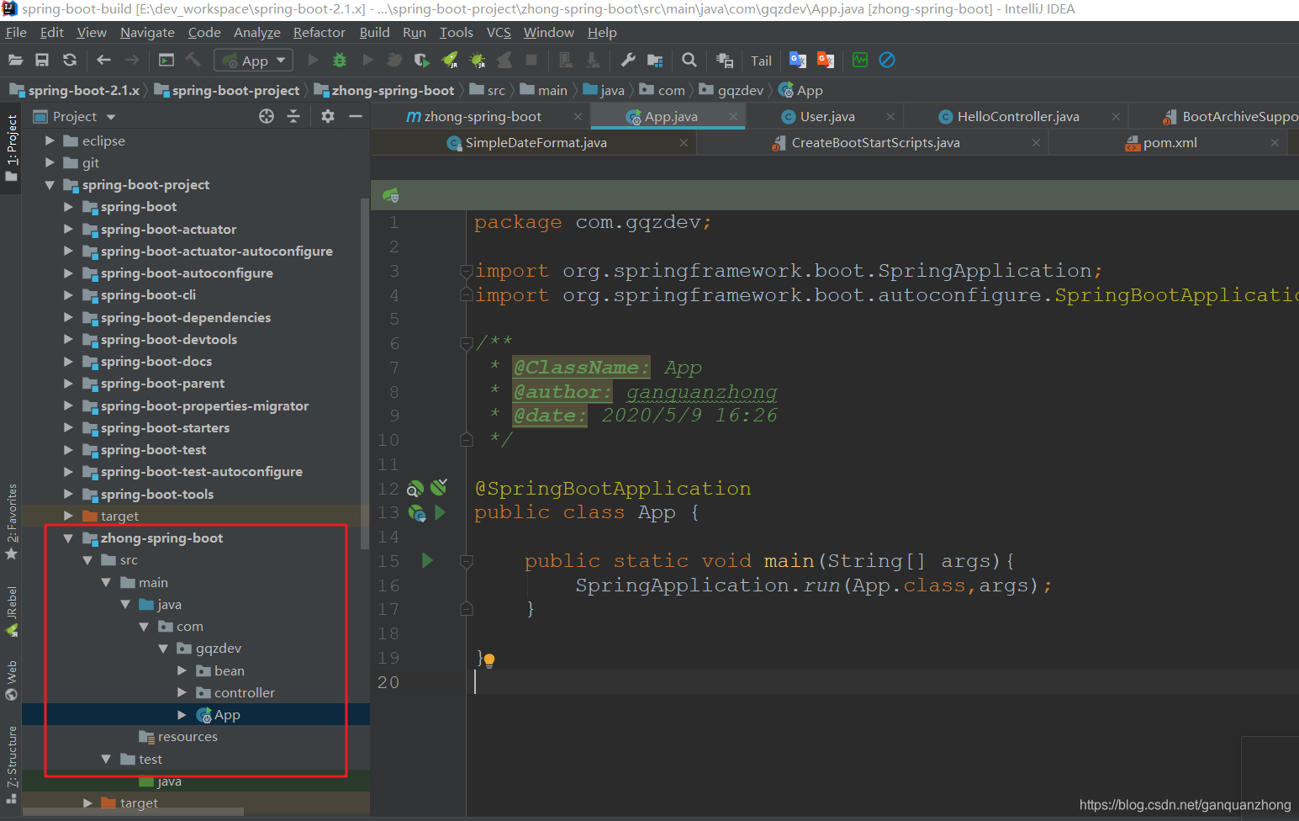1299x821 pixels.
Task: Hide the Project panel with minus icon
Action: [356, 116]
